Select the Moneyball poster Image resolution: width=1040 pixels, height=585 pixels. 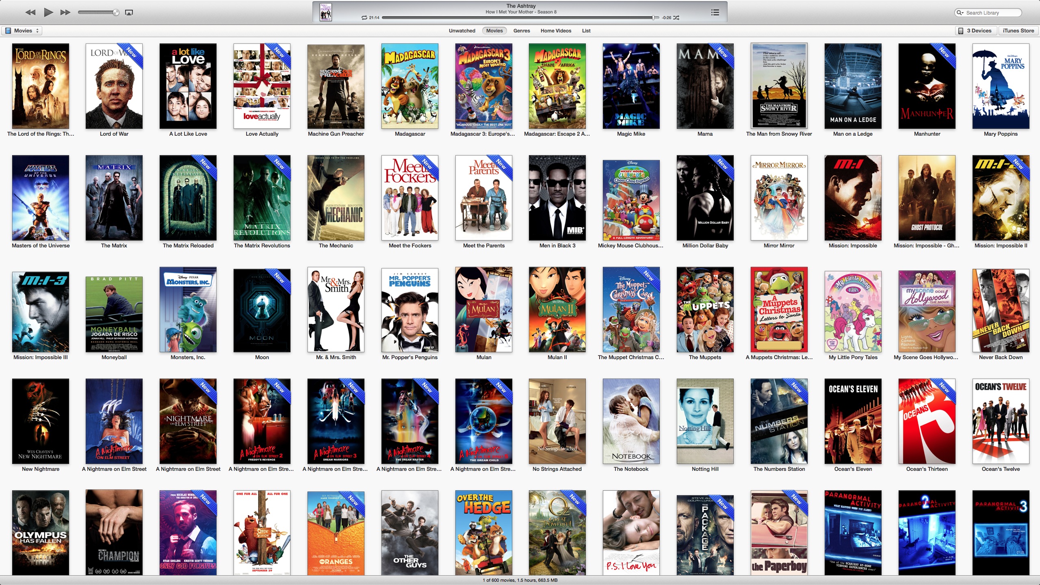(x=114, y=314)
